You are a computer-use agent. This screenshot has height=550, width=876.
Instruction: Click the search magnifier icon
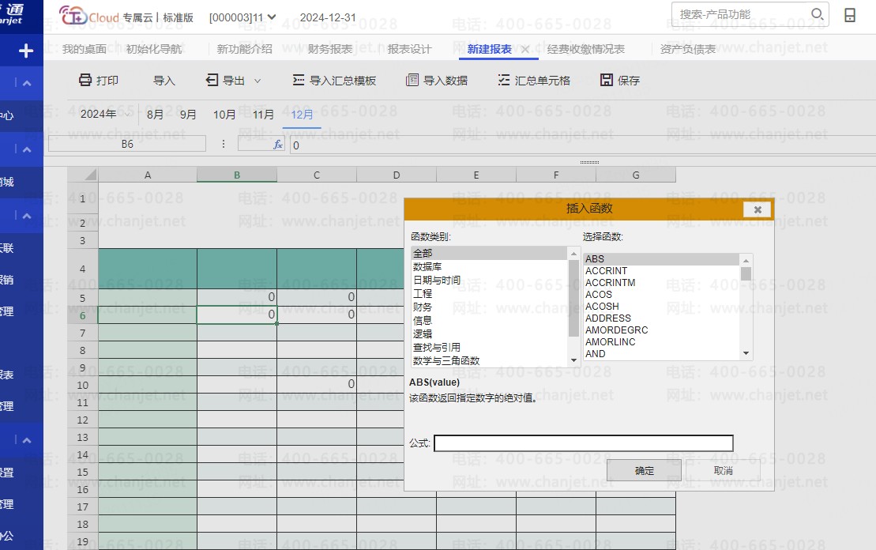coord(817,14)
